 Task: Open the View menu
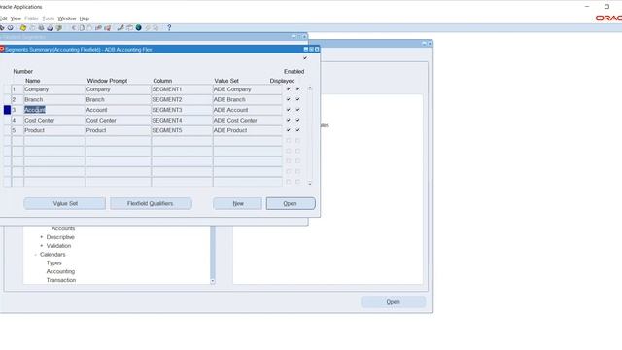click(16, 18)
